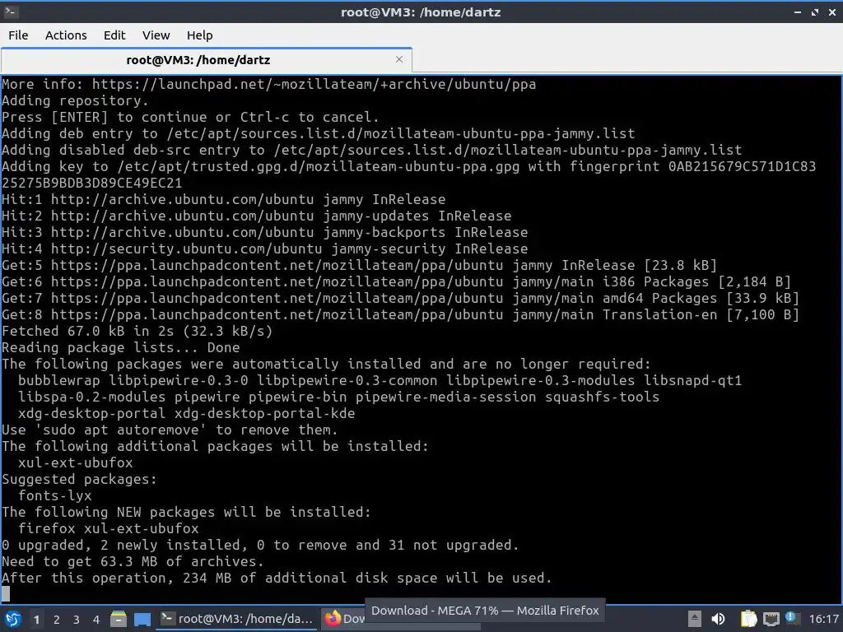Image resolution: width=843 pixels, height=632 pixels.
Task: Open the File menu
Action: (18, 35)
